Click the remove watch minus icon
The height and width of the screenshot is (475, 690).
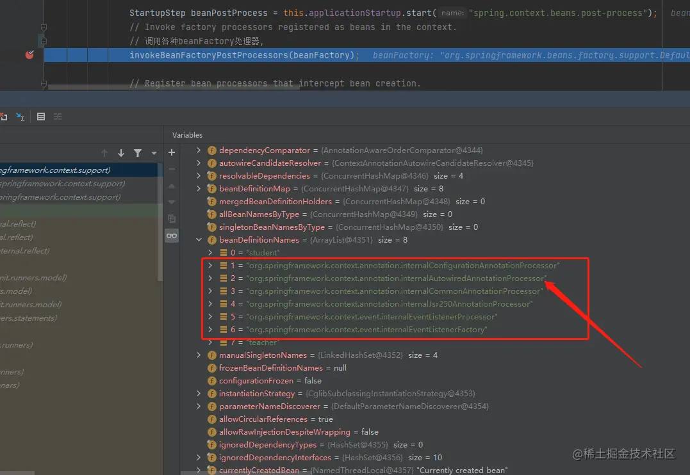click(x=172, y=169)
